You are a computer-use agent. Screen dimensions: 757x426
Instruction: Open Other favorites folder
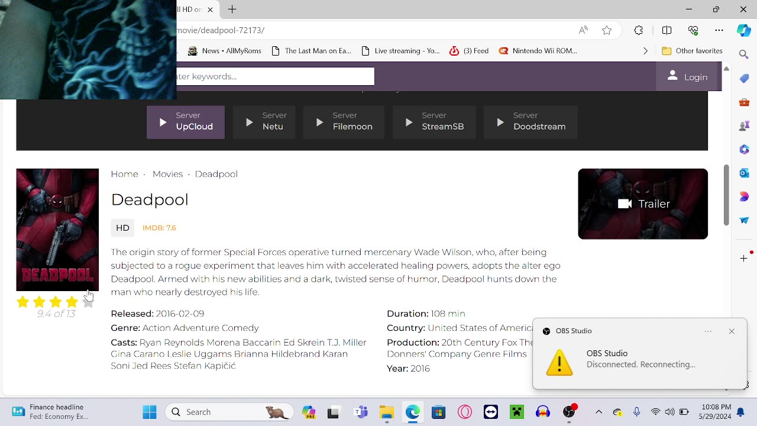click(x=692, y=51)
